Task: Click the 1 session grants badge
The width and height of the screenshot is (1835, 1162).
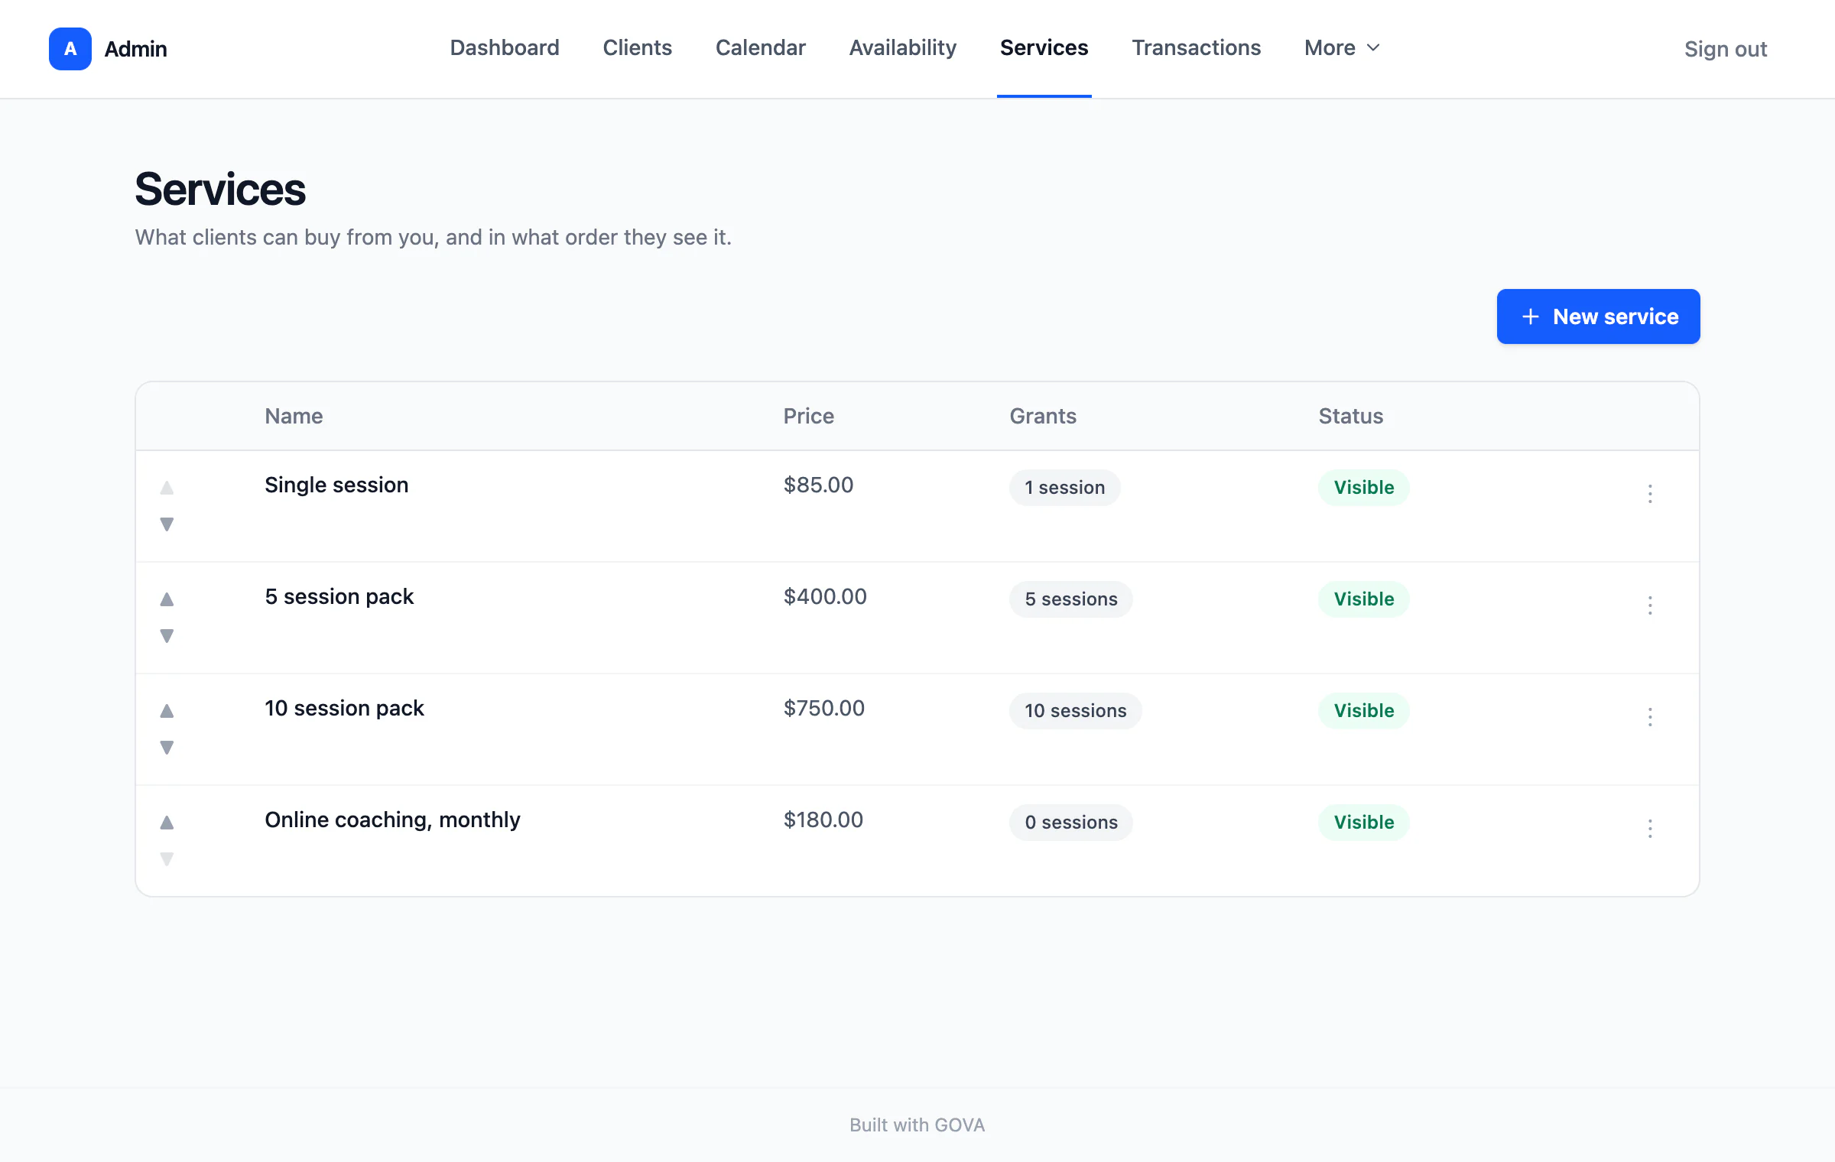Action: (1064, 488)
